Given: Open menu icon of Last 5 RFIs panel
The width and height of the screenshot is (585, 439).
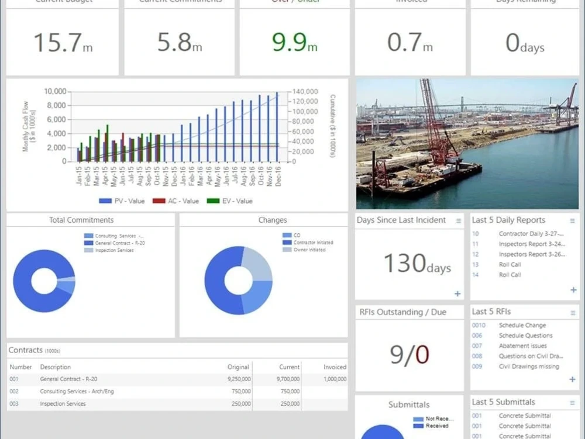Looking at the screenshot, I should click(x=573, y=313).
